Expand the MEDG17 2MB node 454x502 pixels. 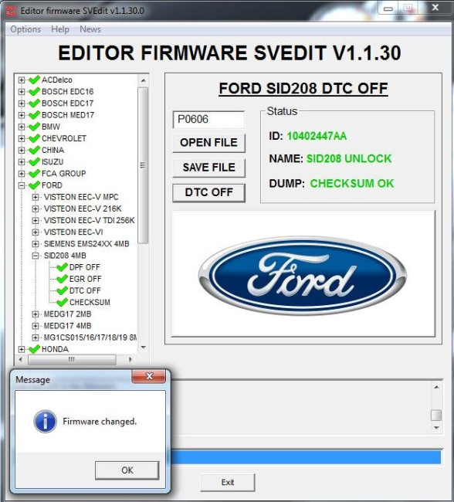pos(36,314)
